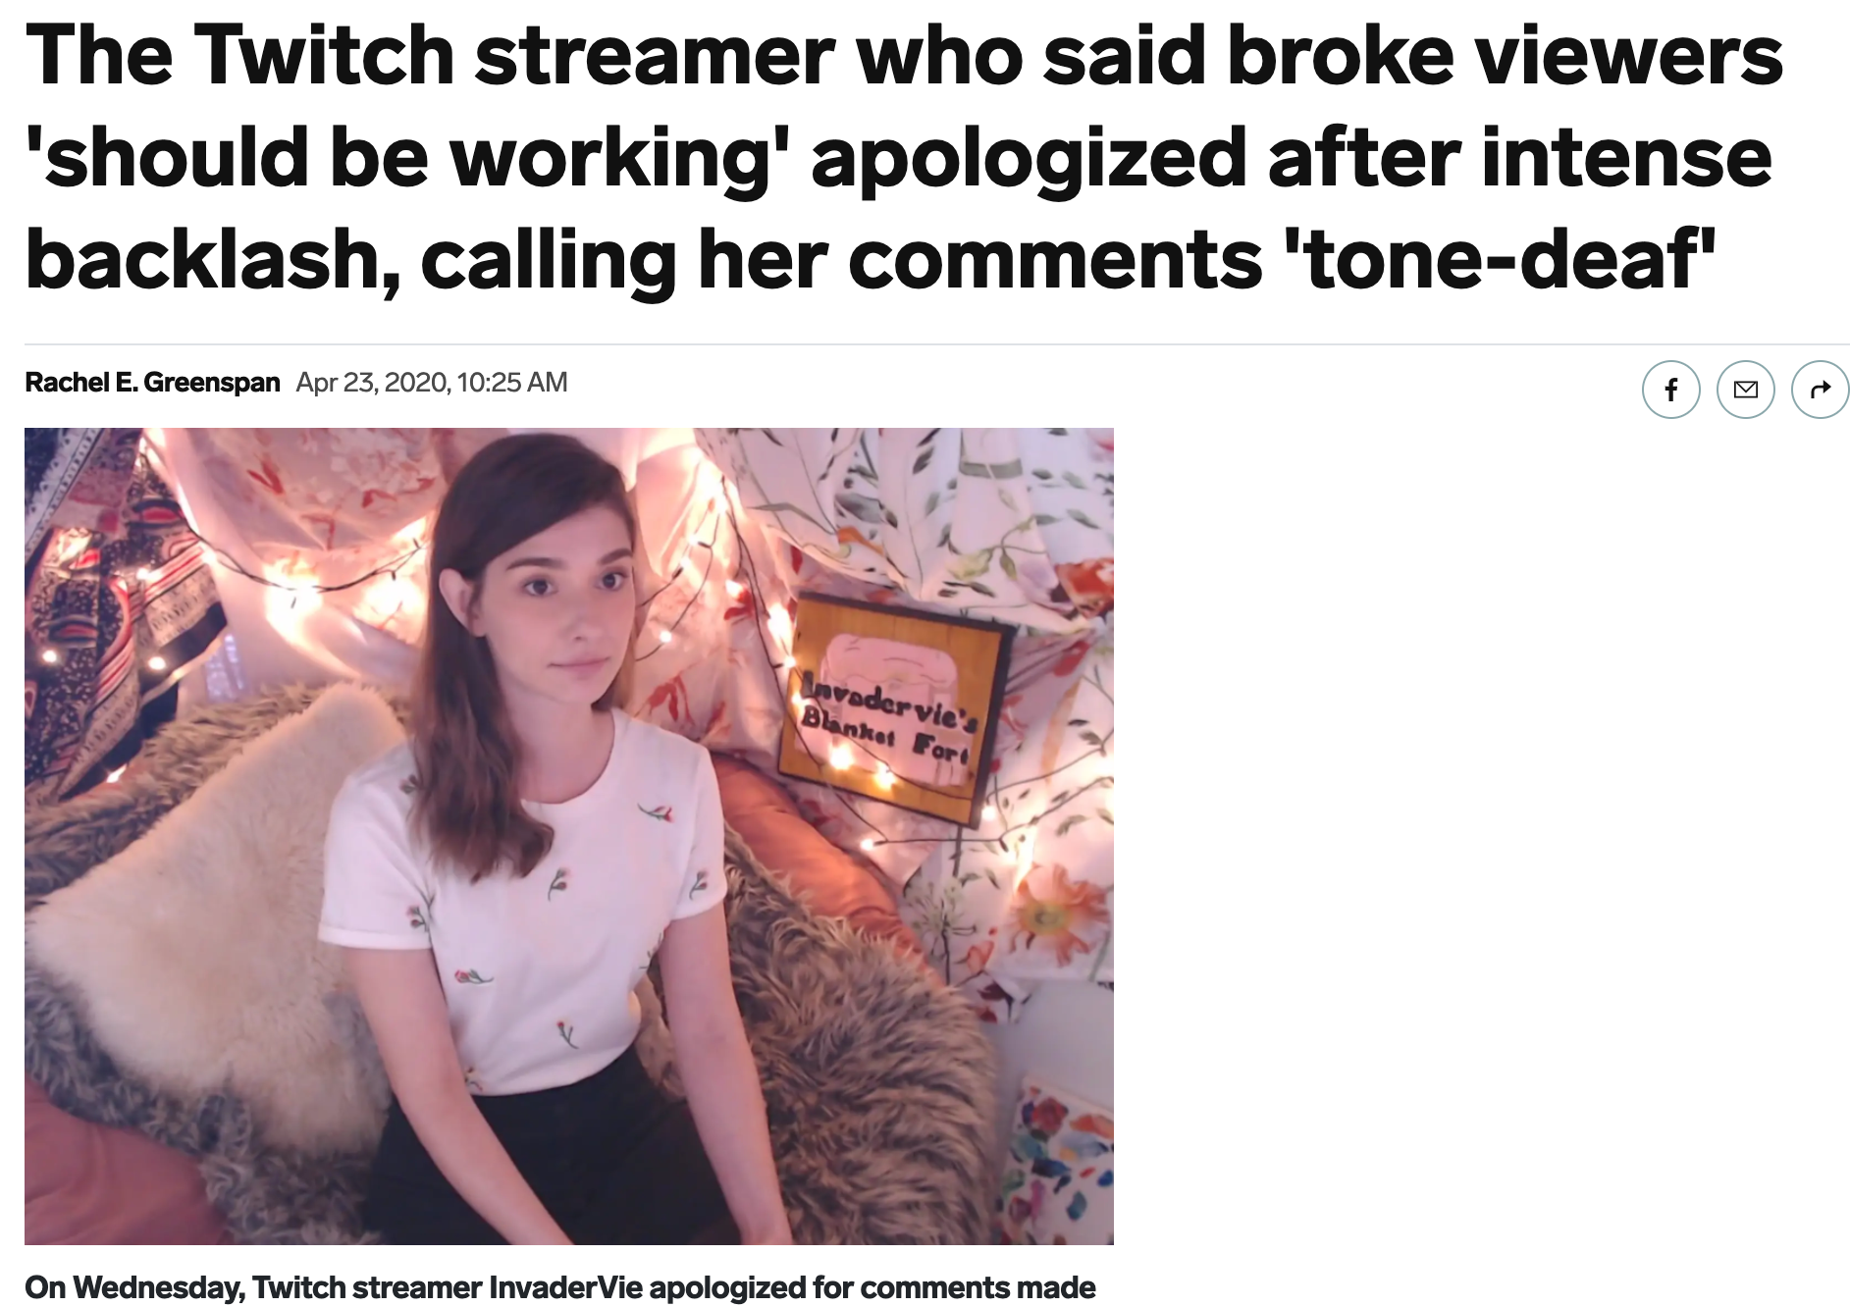Click the caption starting 'On Wednesday, Twitch streamer'
Viewport: 1850px width, 1307px height.
559,1286
